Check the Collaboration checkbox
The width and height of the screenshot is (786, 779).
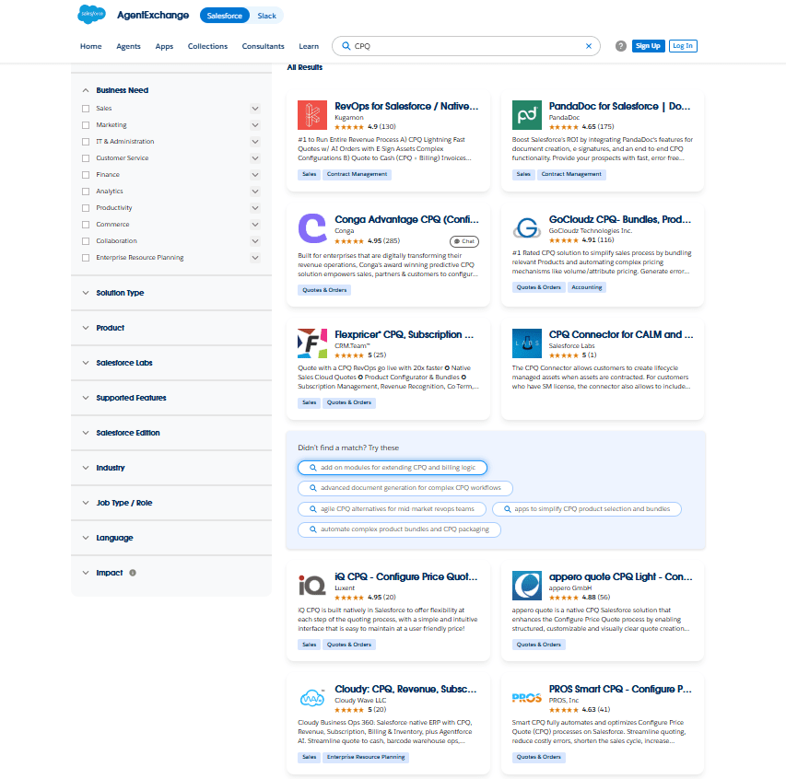click(86, 240)
